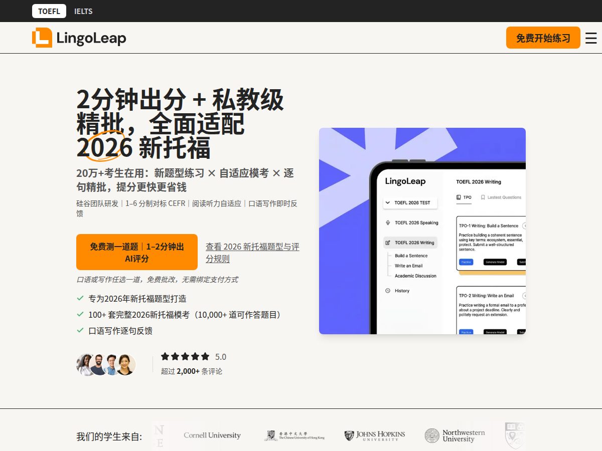Click 口语写作逐句反馈 text
602x451 pixels.
point(120,331)
